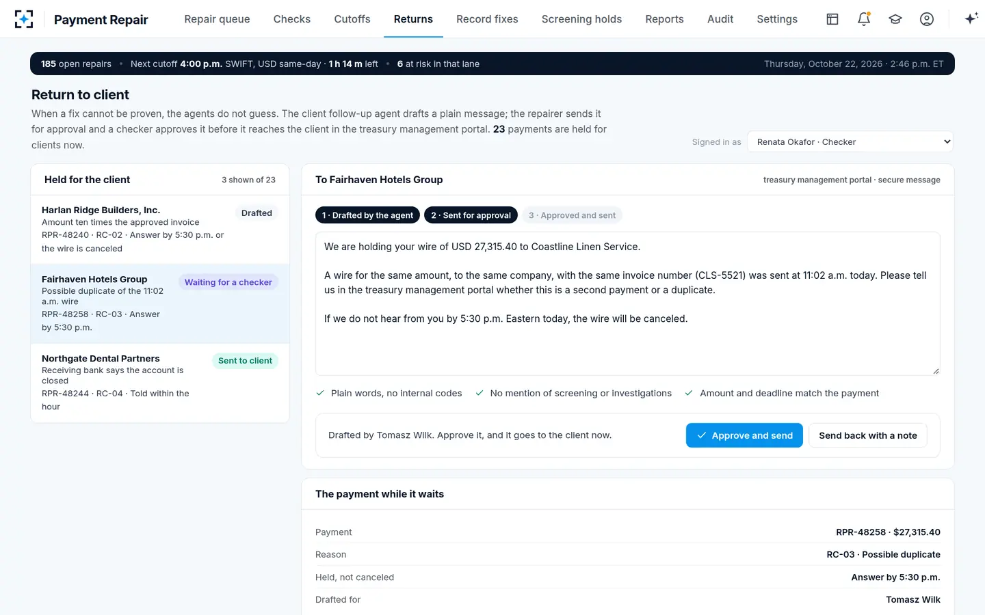Click the To Fairhaven Hotels Group heading
This screenshot has height=615, width=985.
tap(379, 180)
